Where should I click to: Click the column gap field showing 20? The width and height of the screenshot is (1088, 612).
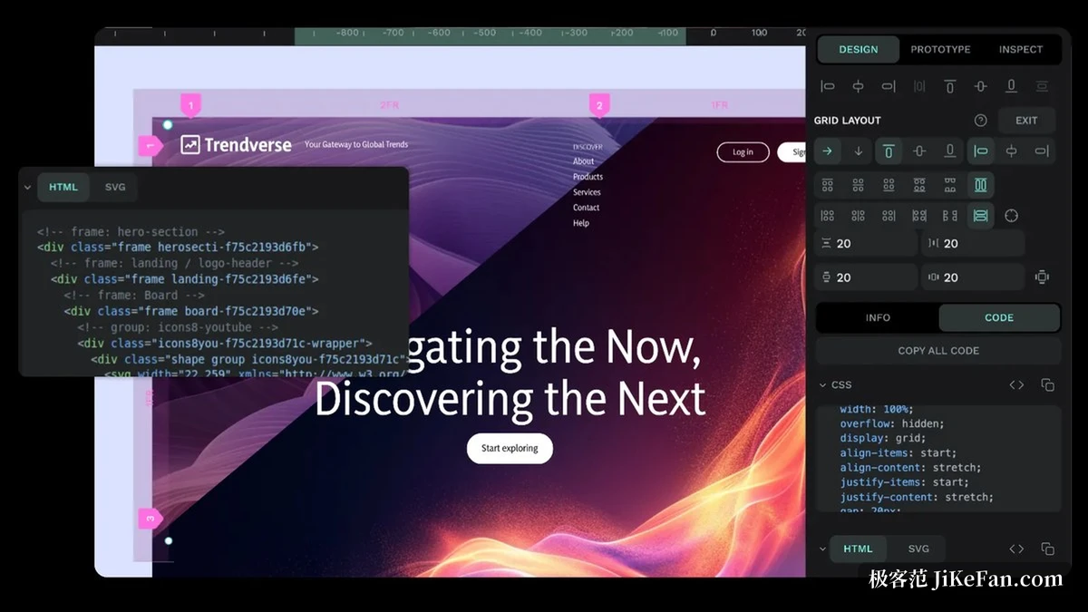(x=973, y=243)
